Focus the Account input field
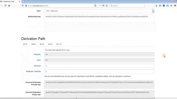The image size is (177, 99). click(x=99, y=66)
